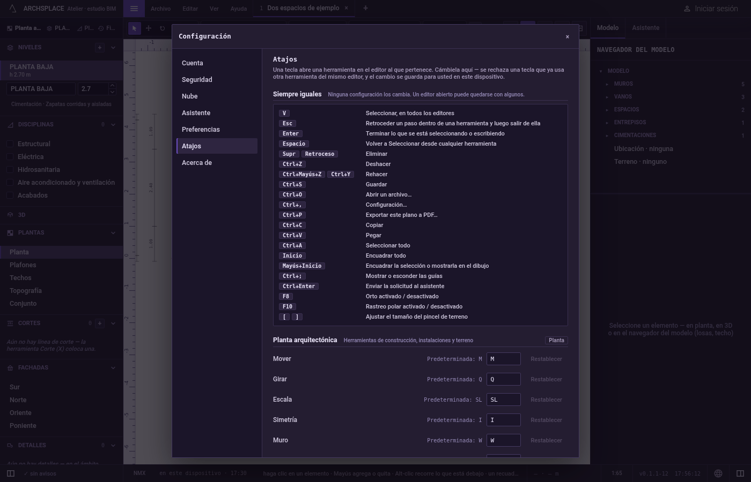Expand the Espacios node in model navigator
Viewport: 751px width, 482px height.
pyautogui.click(x=607, y=110)
